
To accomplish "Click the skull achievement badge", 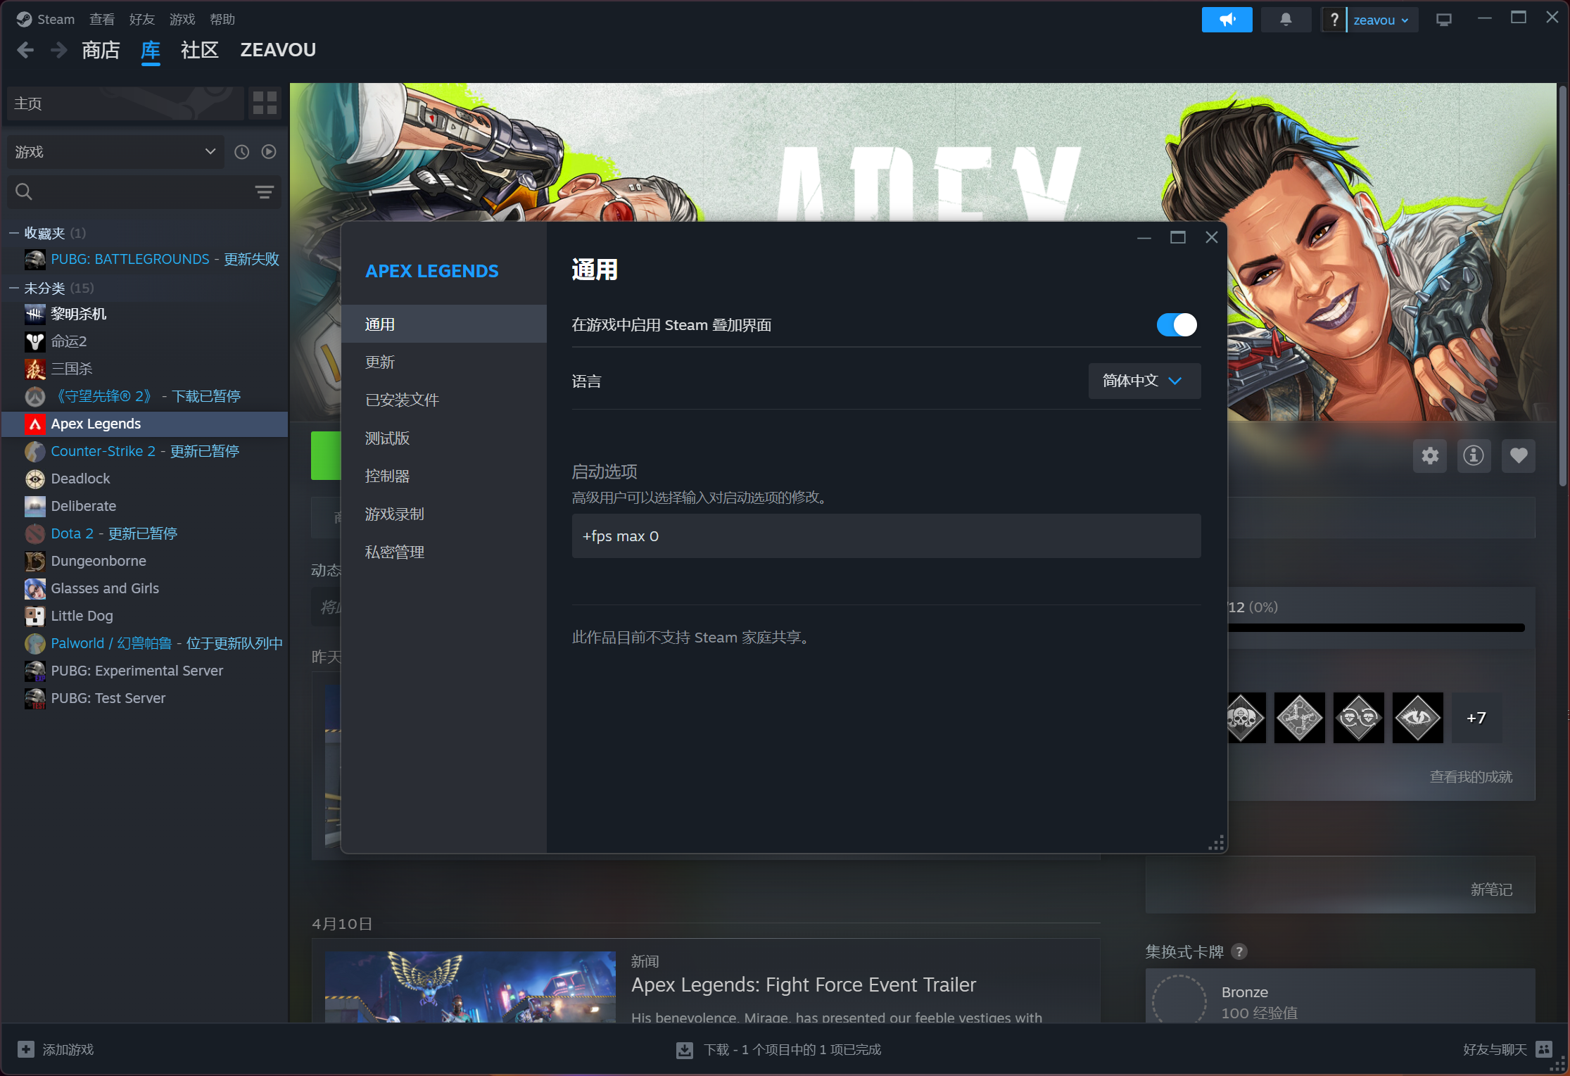I will click(x=1246, y=718).
